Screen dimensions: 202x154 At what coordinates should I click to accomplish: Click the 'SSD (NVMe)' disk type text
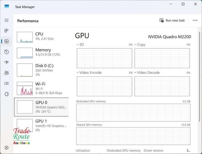44,70
